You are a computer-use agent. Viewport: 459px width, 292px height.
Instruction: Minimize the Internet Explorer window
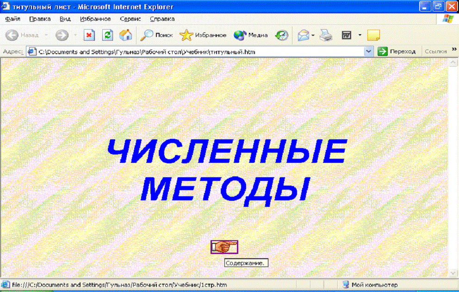click(425, 6)
